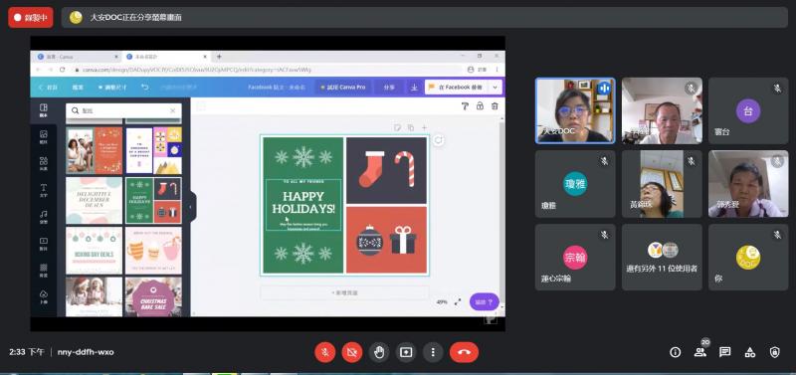The height and width of the screenshot is (375, 796).
Task: Open the host controls shield icon
Action: [775, 352]
